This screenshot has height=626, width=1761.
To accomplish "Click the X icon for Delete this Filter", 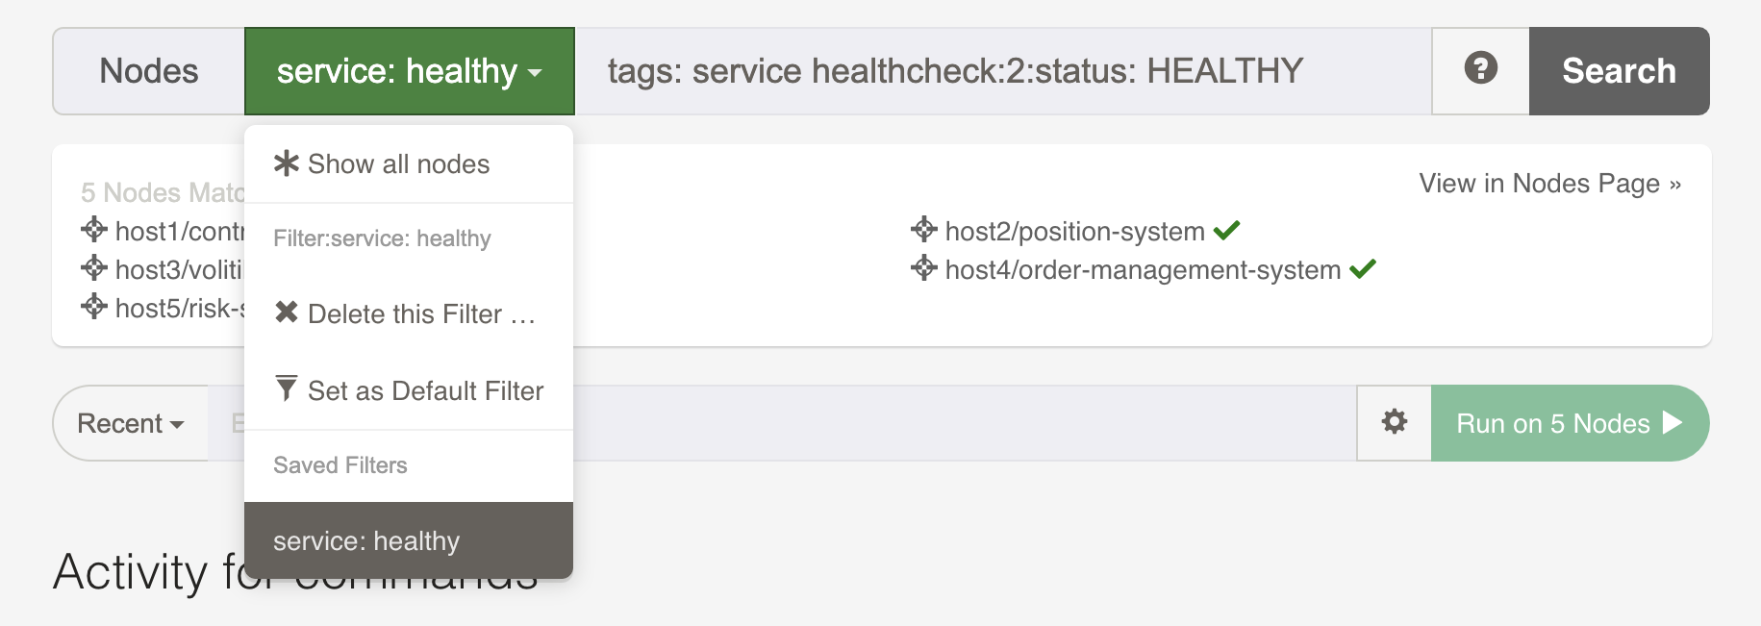I will (x=287, y=312).
